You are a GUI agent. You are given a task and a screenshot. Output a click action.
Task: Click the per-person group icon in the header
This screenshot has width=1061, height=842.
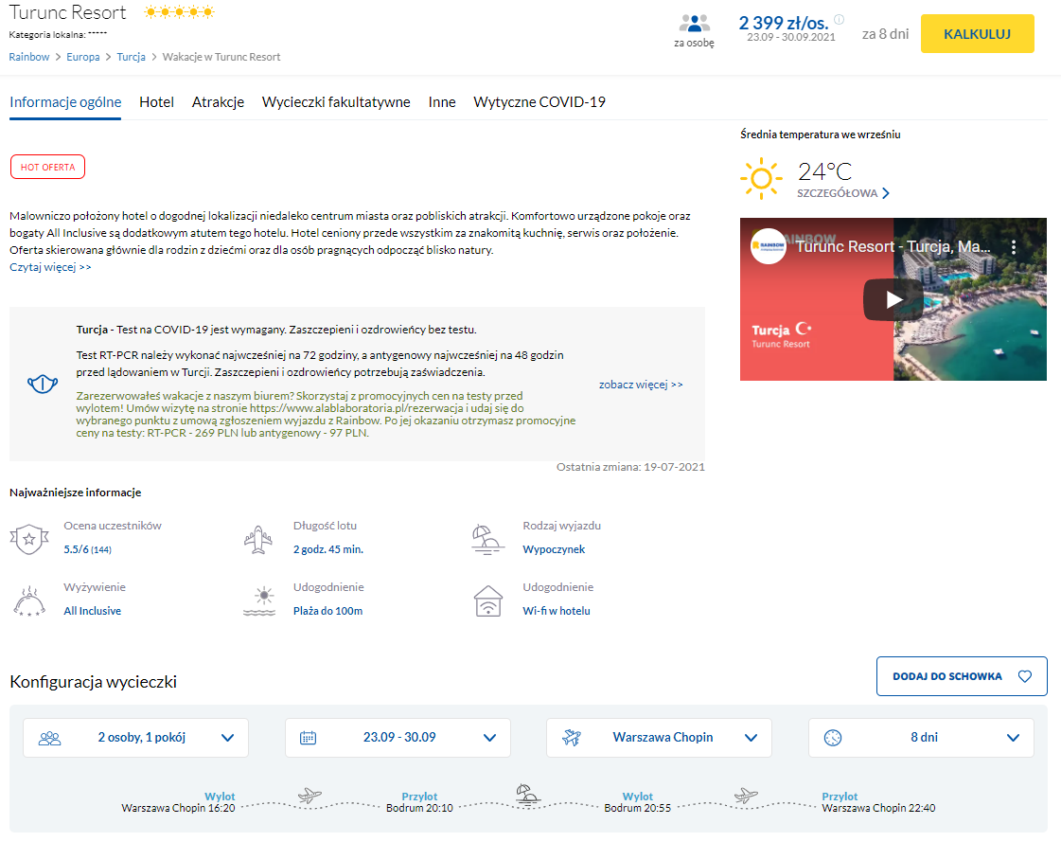coord(694,25)
